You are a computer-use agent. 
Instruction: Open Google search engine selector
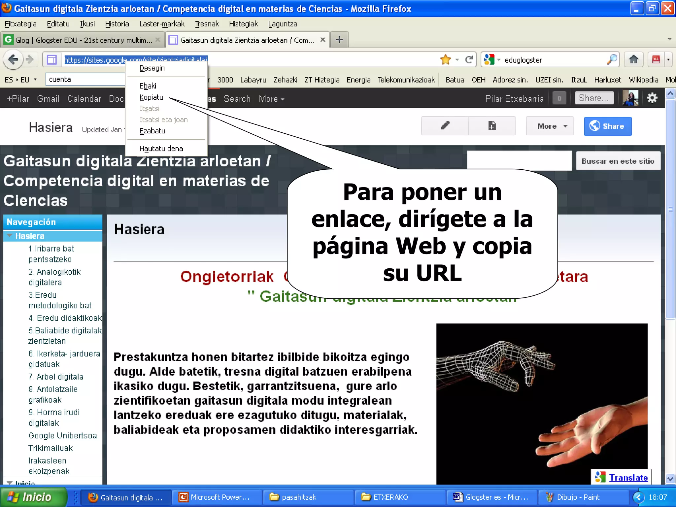[492, 60]
